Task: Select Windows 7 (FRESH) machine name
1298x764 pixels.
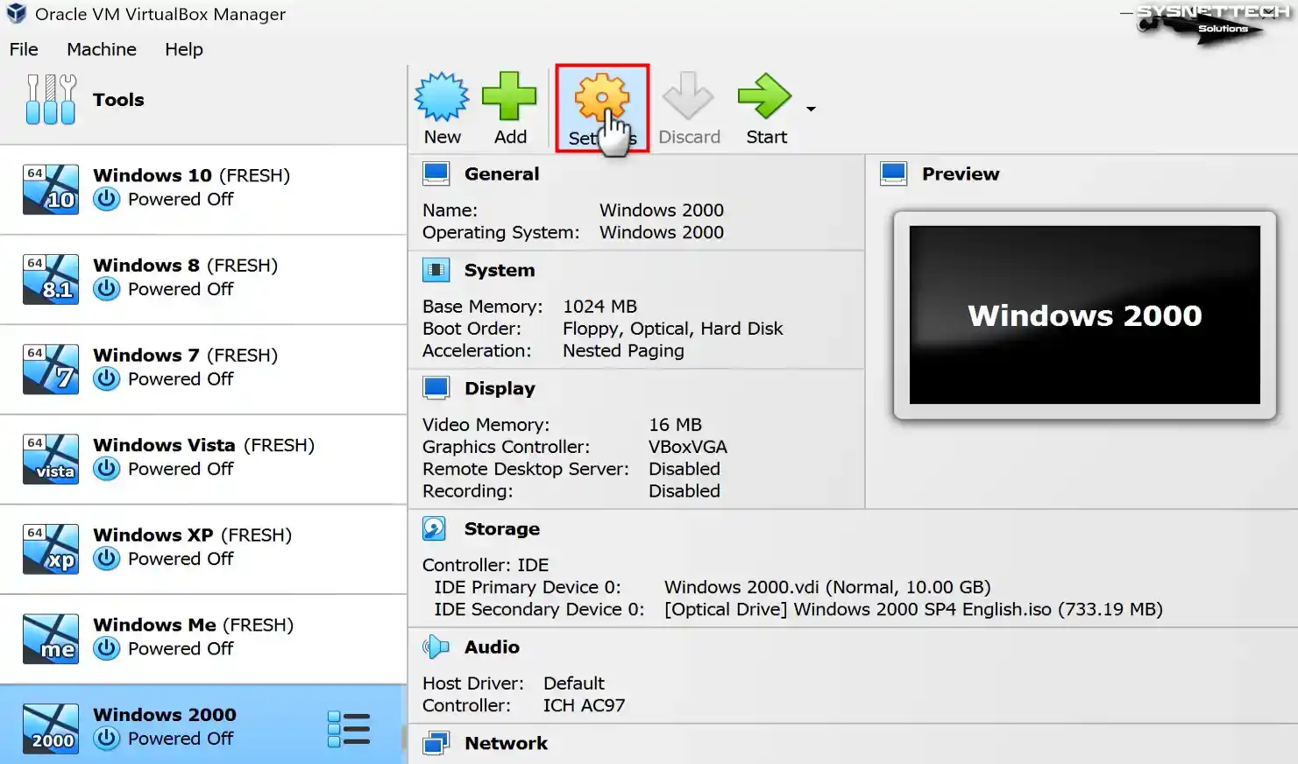Action: click(185, 355)
